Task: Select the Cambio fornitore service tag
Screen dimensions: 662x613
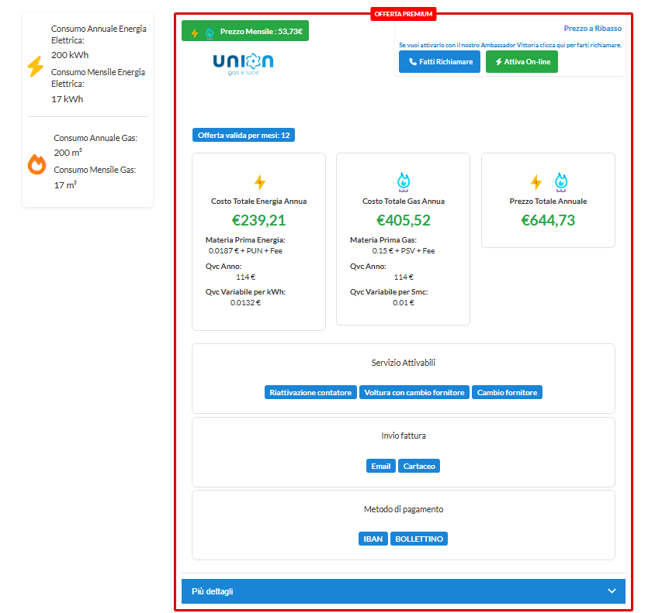Action: point(507,392)
